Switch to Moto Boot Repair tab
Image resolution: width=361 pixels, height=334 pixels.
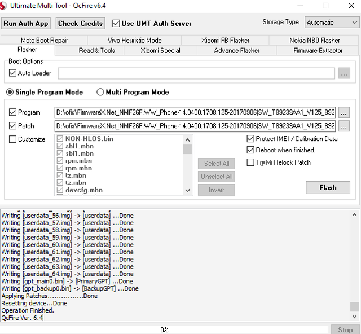click(x=44, y=40)
